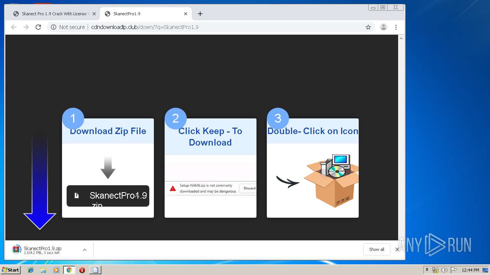The width and height of the screenshot is (490, 275).
Task: Click Double- Click on Icon heading
Action: [x=313, y=131]
